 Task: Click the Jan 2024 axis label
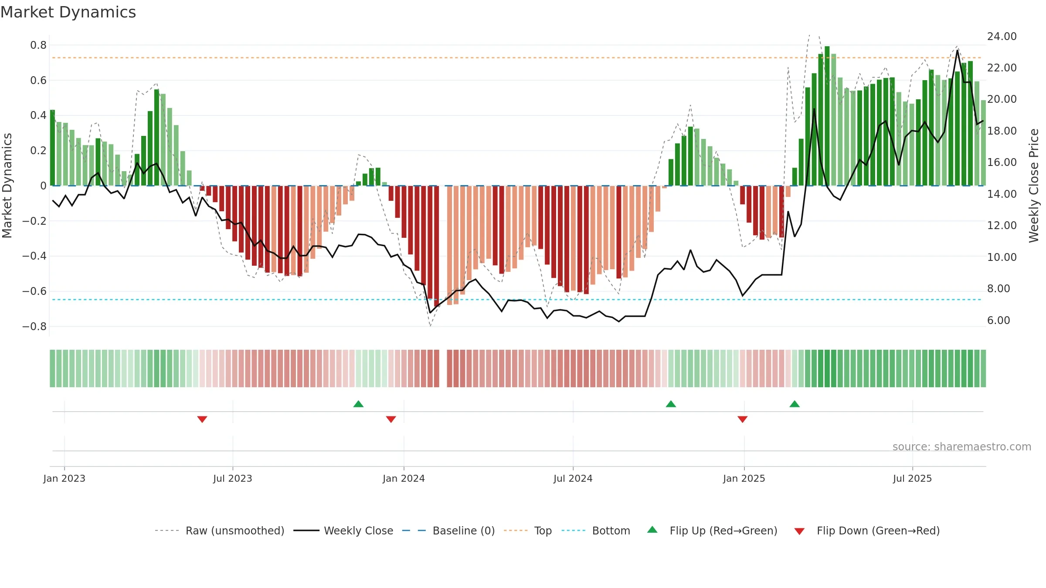click(x=404, y=478)
